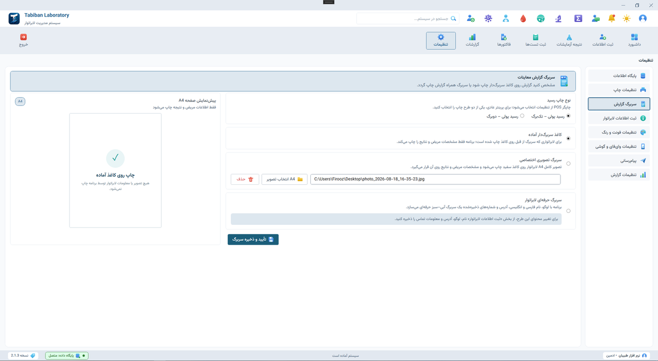
Task: Open the microscope icon in top bar
Action: point(558,18)
